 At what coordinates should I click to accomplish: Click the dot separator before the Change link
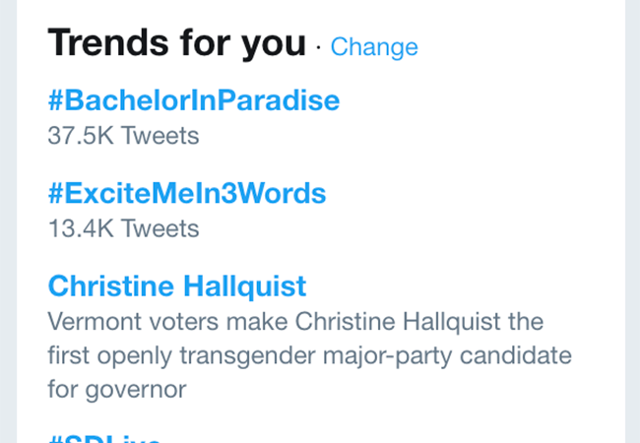coord(318,46)
